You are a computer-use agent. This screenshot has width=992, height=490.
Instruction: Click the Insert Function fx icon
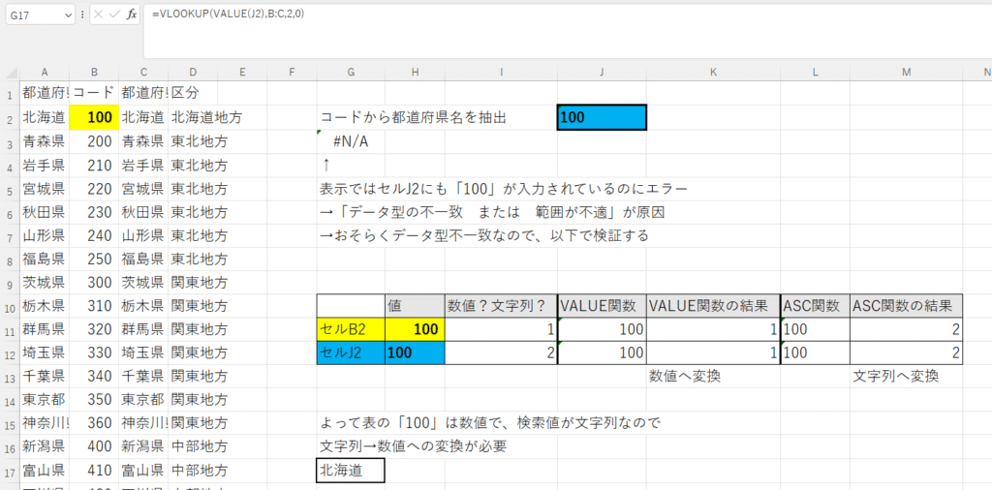click(132, 15)
